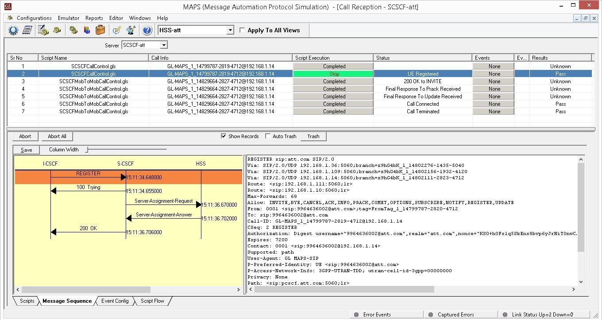Select row 6 with status Call Connected
602x320 pixels.
tap(299, 104)
